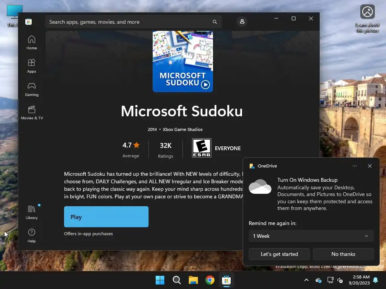Open the user account profile icon
This screenshot has width=386, height=289.
[242, 21]
